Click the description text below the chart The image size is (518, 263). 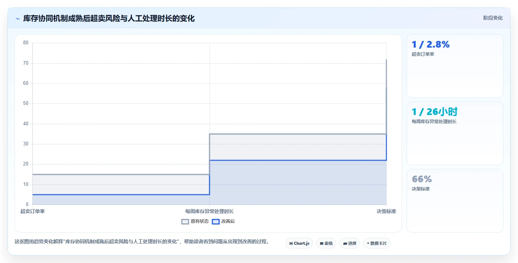pos(142,241)
